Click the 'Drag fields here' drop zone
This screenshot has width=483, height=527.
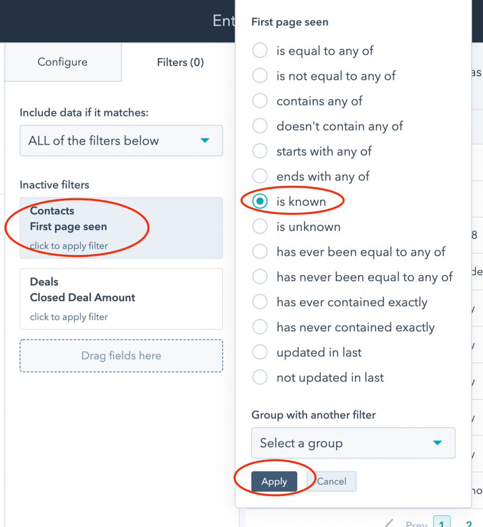[121, 356]
